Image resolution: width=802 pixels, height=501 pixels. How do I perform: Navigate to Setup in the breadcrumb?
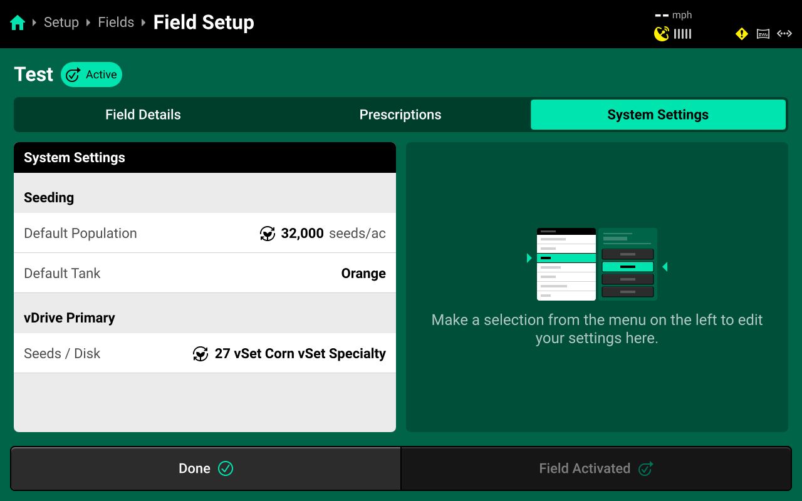61,23
